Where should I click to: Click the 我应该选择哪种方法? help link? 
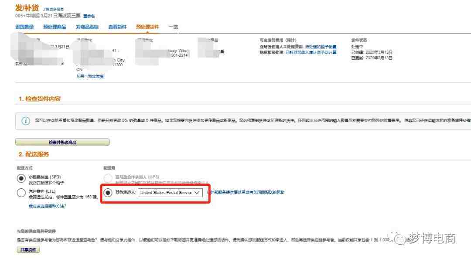(47, 206)
